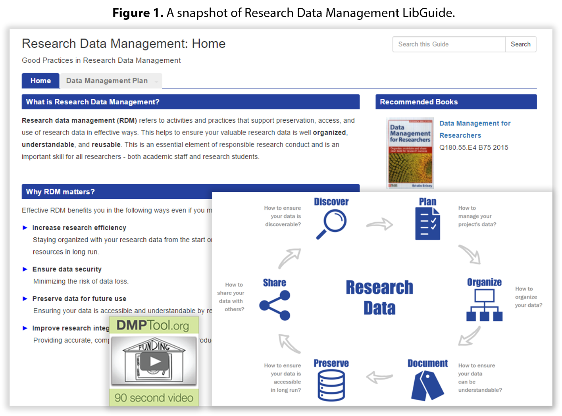562x416 pixels.
Task: Click 'How to manage your project's data?' text
Action: (477, 216)
